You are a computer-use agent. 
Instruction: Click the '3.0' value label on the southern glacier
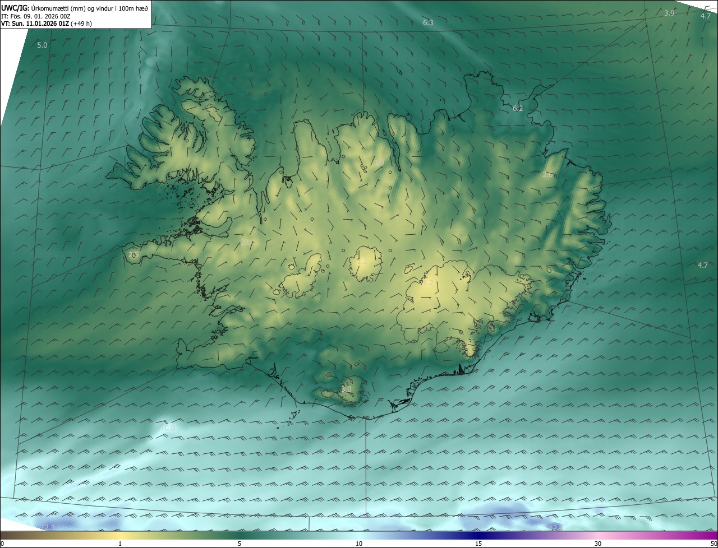(x=346, y=389)
